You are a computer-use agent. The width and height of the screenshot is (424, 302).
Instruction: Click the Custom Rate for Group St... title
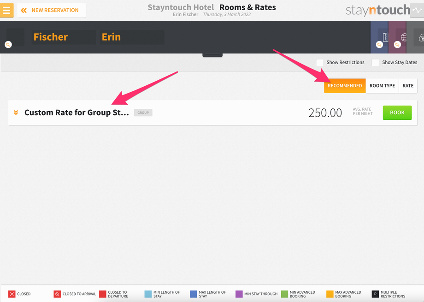click(x=77, y=113)
